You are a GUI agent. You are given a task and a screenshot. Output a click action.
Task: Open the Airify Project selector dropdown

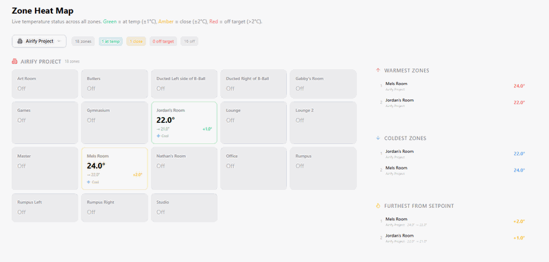39,41
